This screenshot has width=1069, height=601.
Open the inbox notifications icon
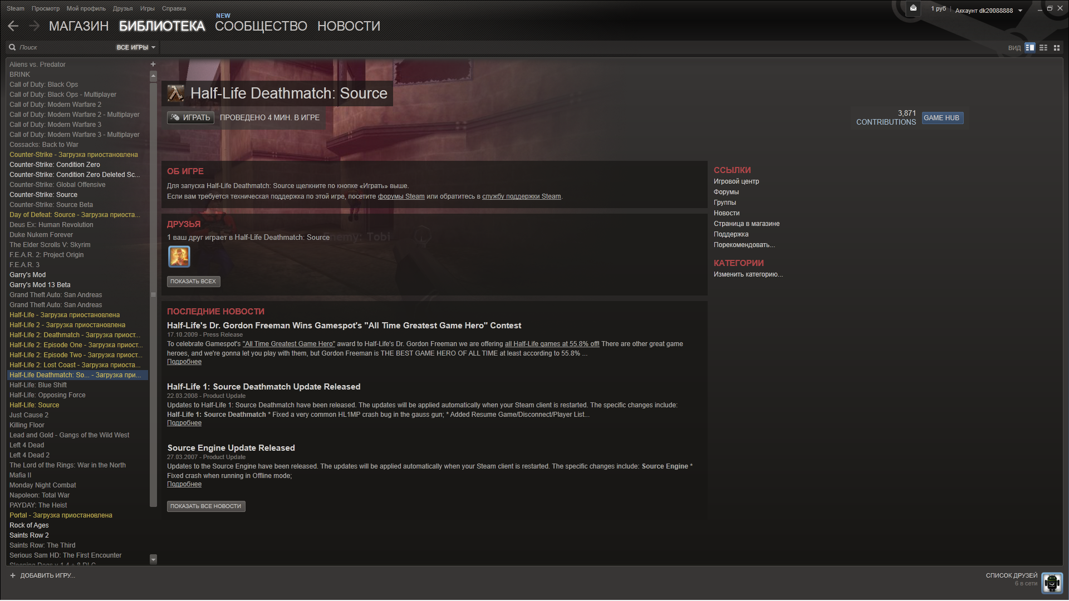point(913,8)
